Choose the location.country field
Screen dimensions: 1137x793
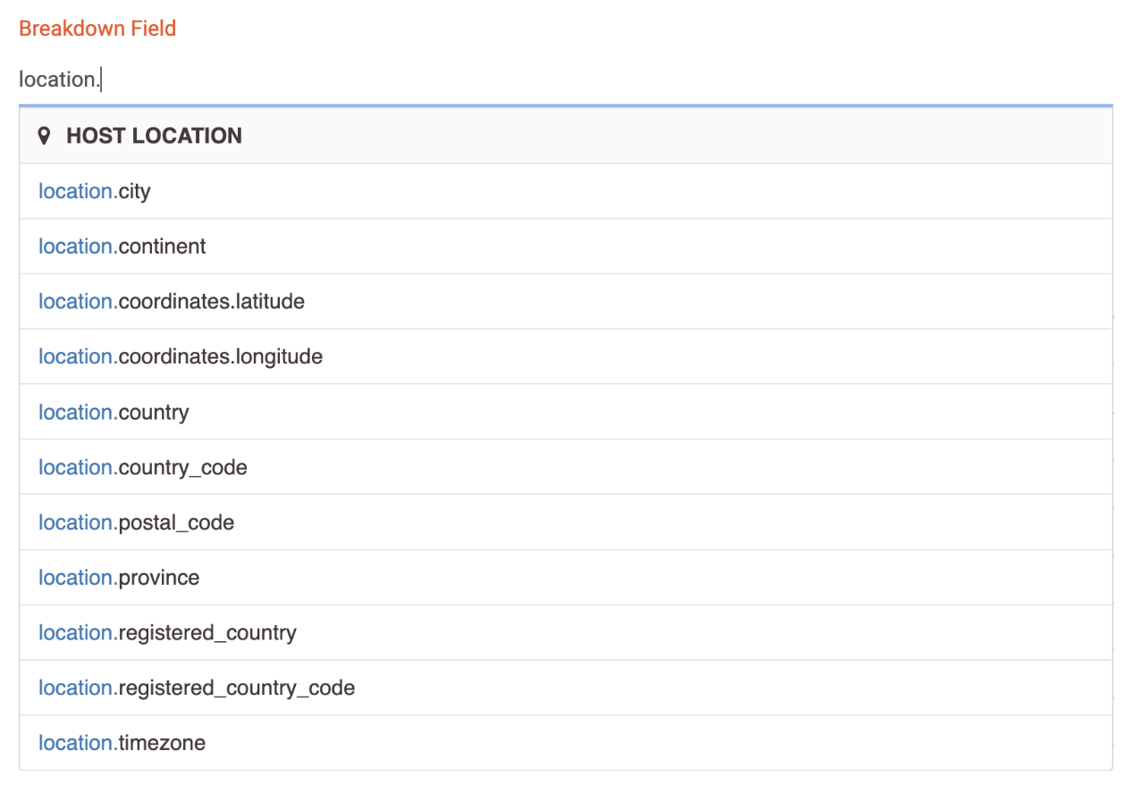click(x=114, y=413)
